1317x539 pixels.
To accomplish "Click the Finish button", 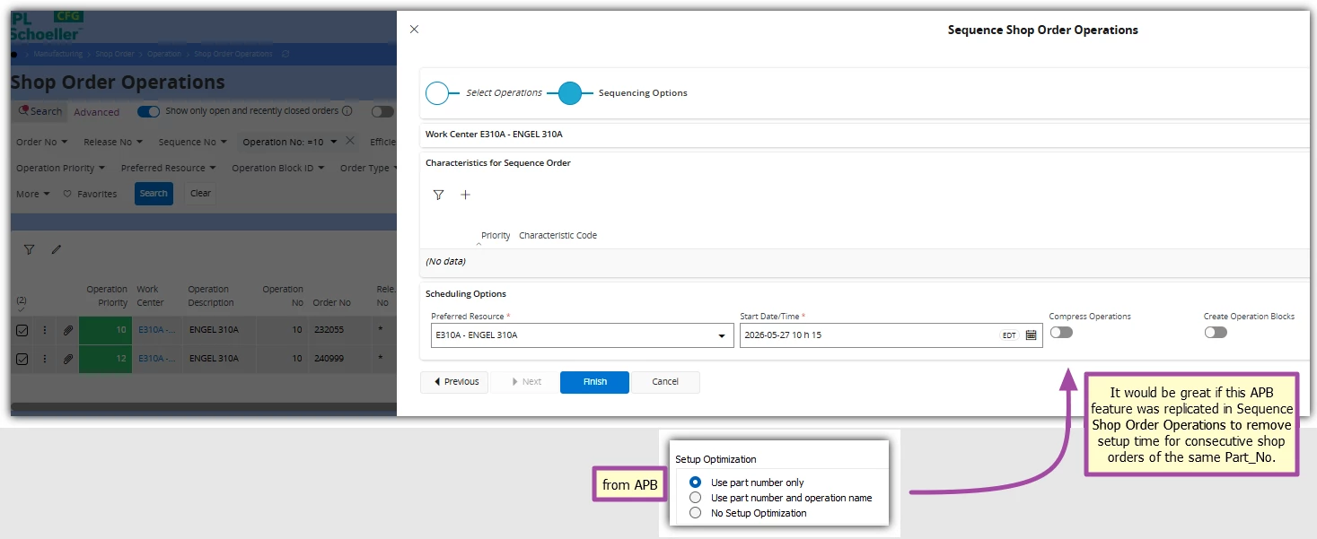I will [594, 382].
